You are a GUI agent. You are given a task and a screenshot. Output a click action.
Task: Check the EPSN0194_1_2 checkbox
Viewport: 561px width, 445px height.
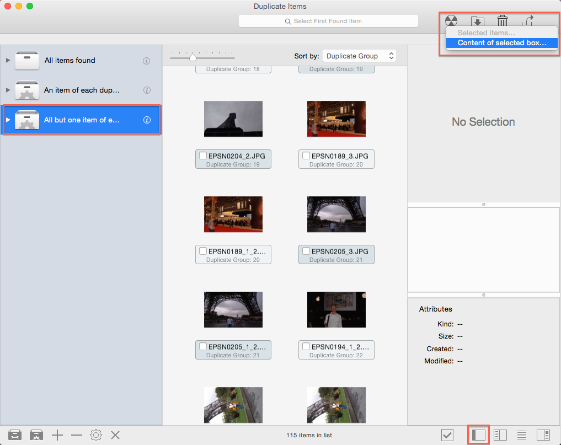pos(306,346)
